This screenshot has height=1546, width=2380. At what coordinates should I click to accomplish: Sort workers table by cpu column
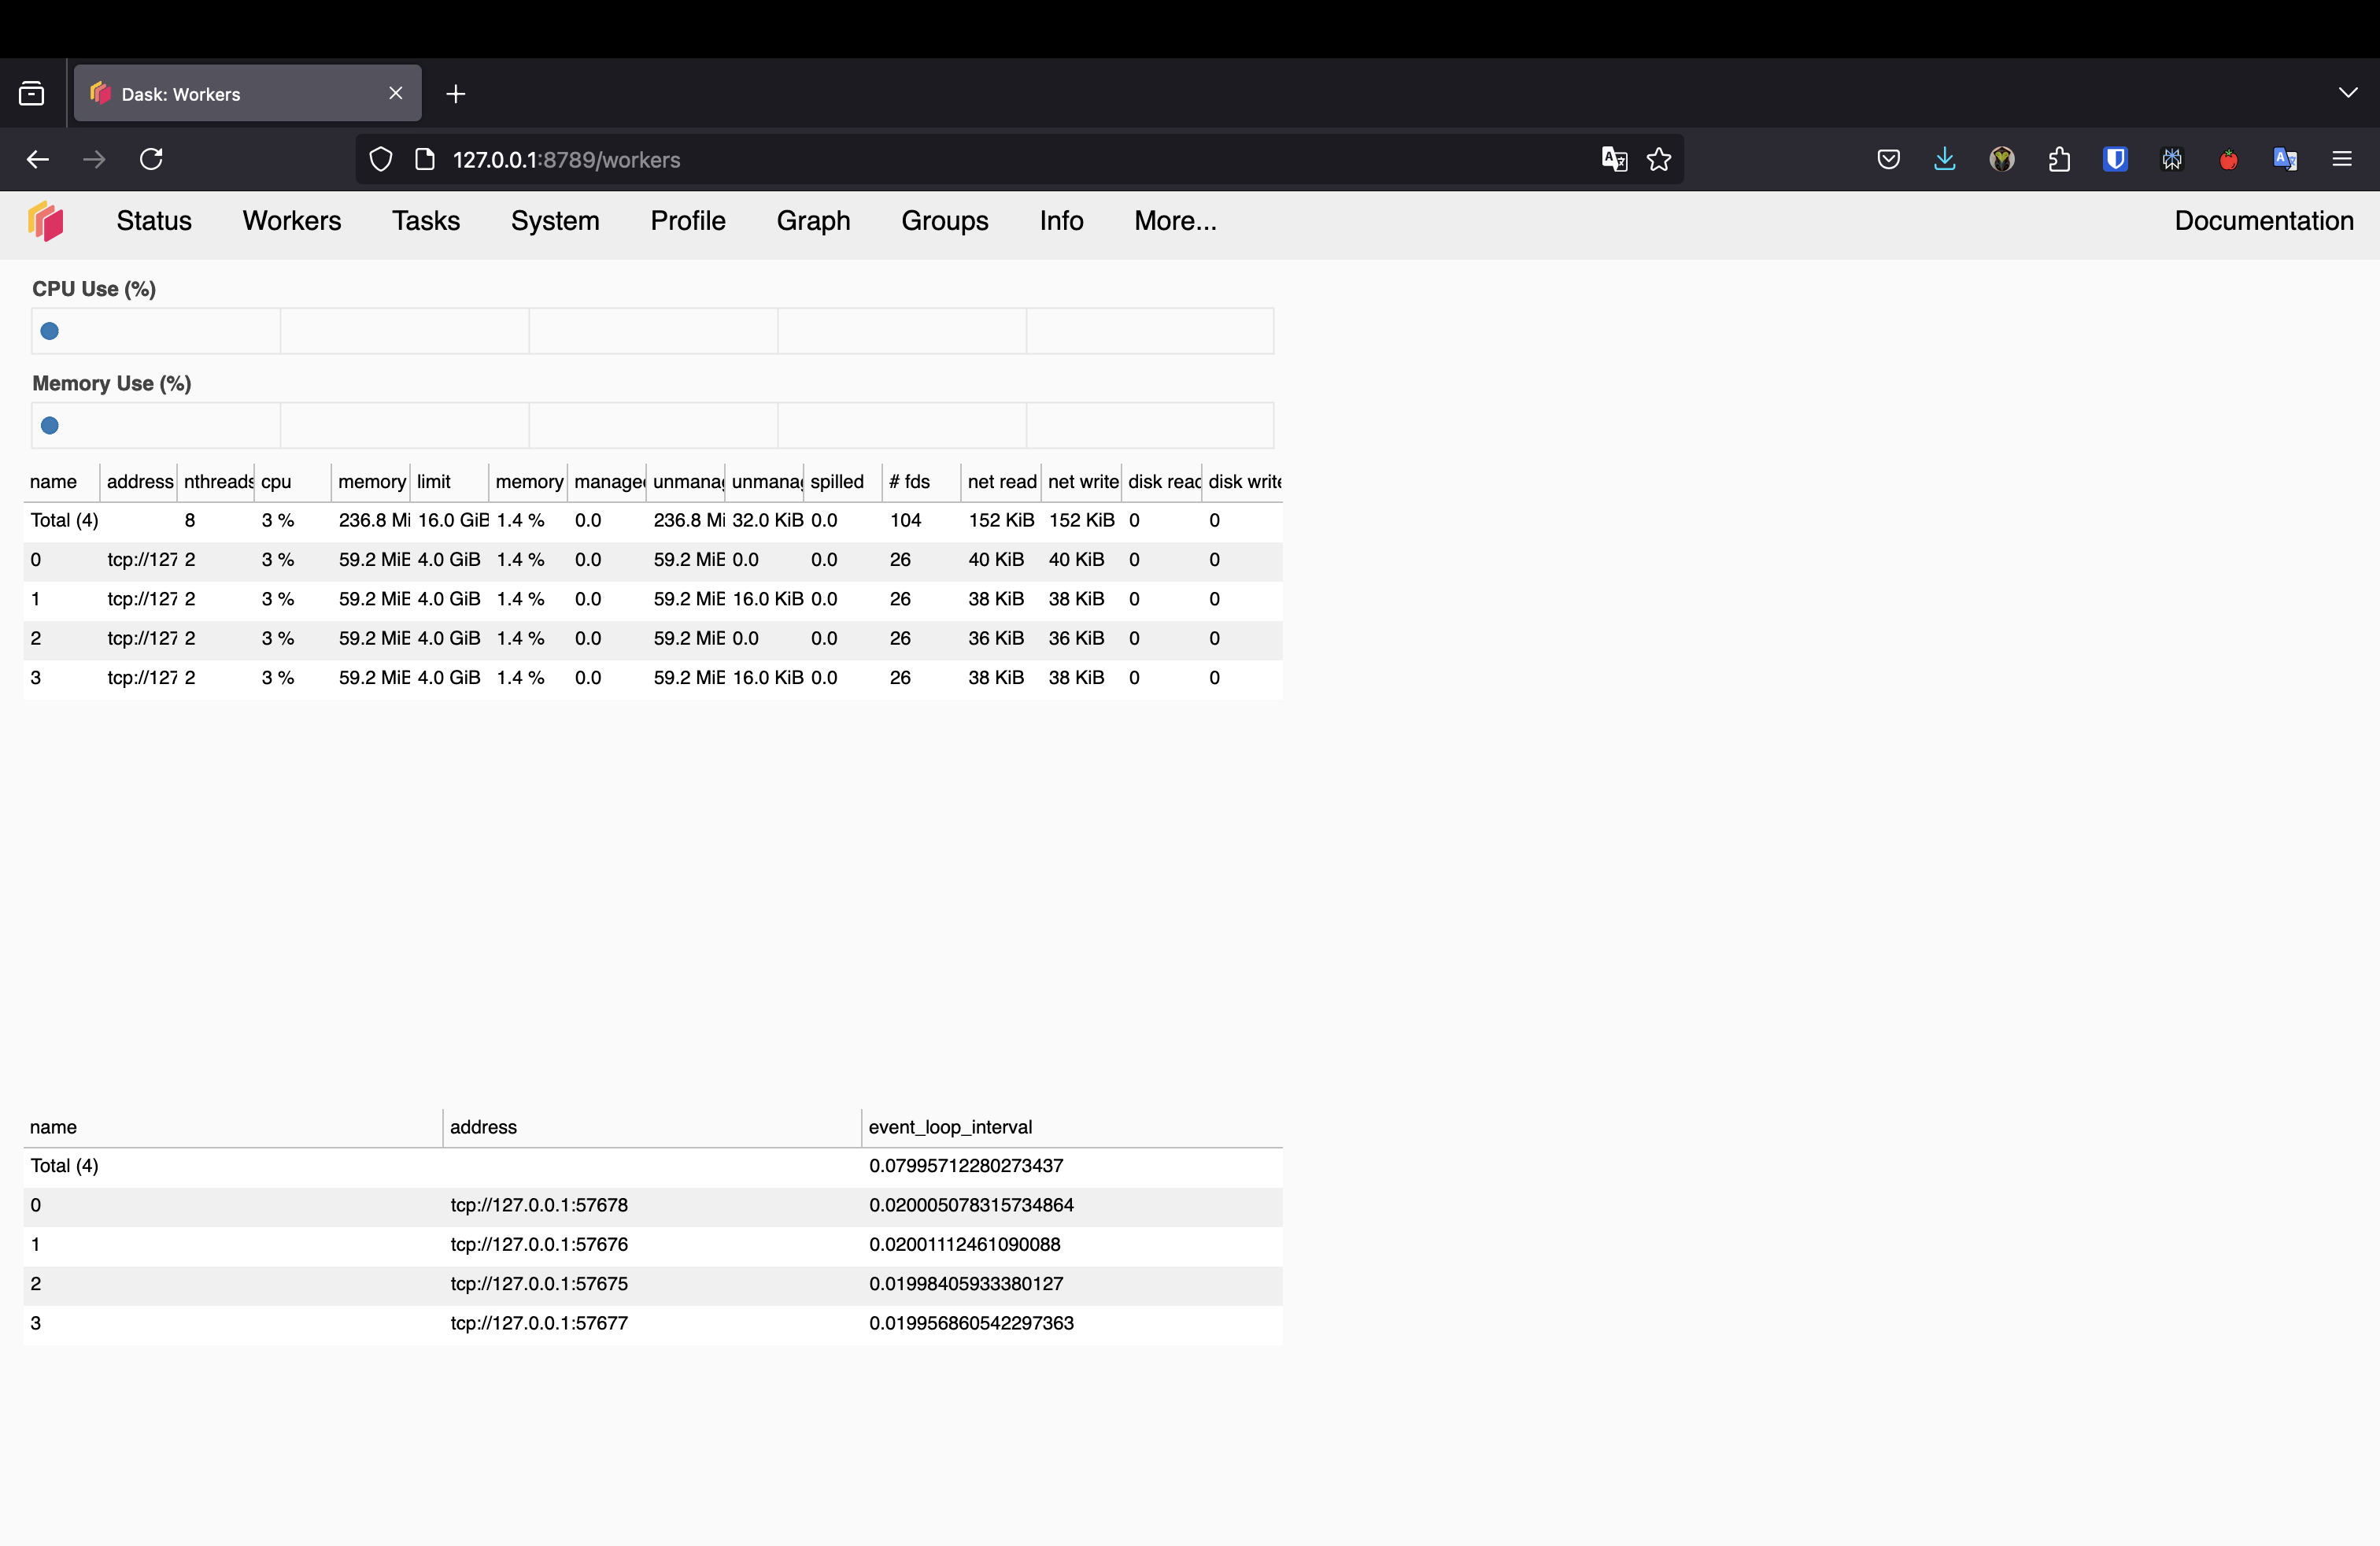(x=276, y=482)
